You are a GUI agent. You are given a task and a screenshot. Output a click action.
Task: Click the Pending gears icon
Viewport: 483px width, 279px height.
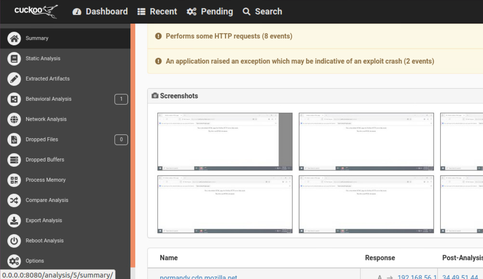[192, 12]
